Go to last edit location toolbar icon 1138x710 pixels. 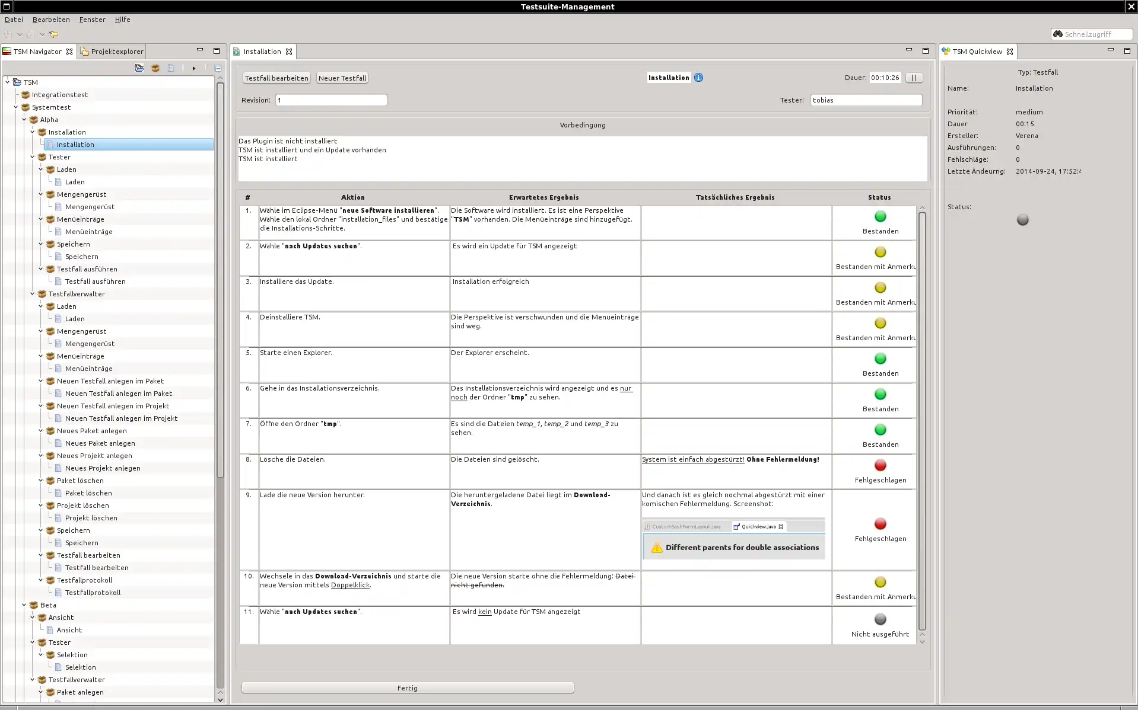point(53,34)
